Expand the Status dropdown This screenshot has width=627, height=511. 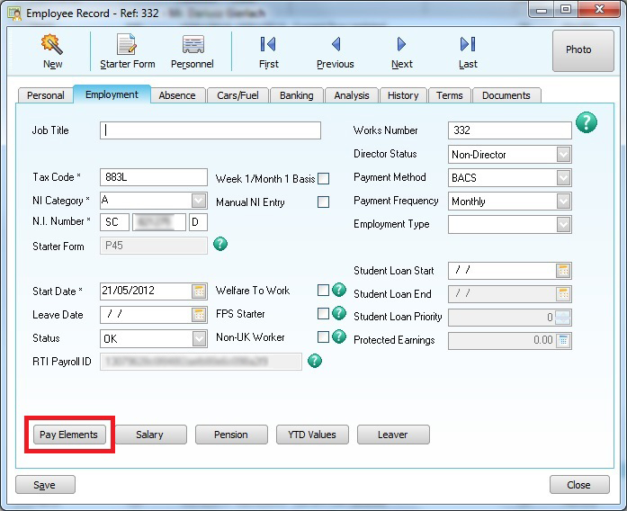click(199, 338)
